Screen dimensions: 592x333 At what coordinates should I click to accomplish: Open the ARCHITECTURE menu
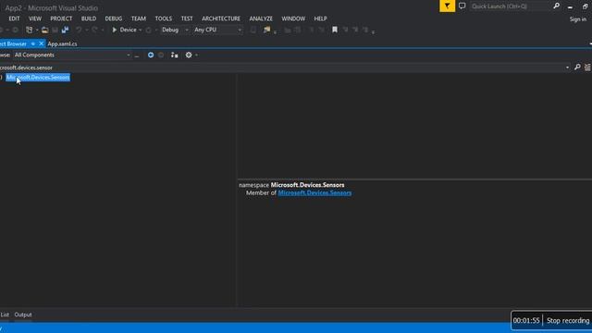(x=221, y=18)
